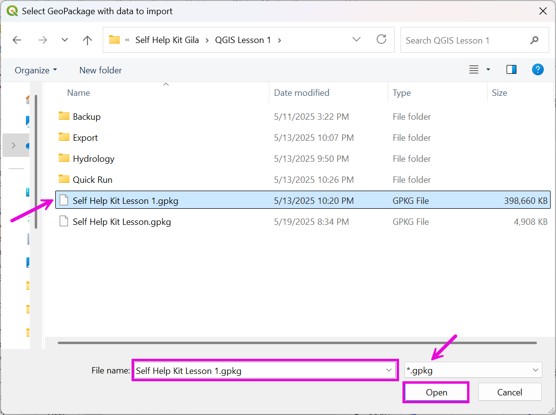Open the Help question mark icon
Viewport: 556px width, 415px height.
click(537, 70)
